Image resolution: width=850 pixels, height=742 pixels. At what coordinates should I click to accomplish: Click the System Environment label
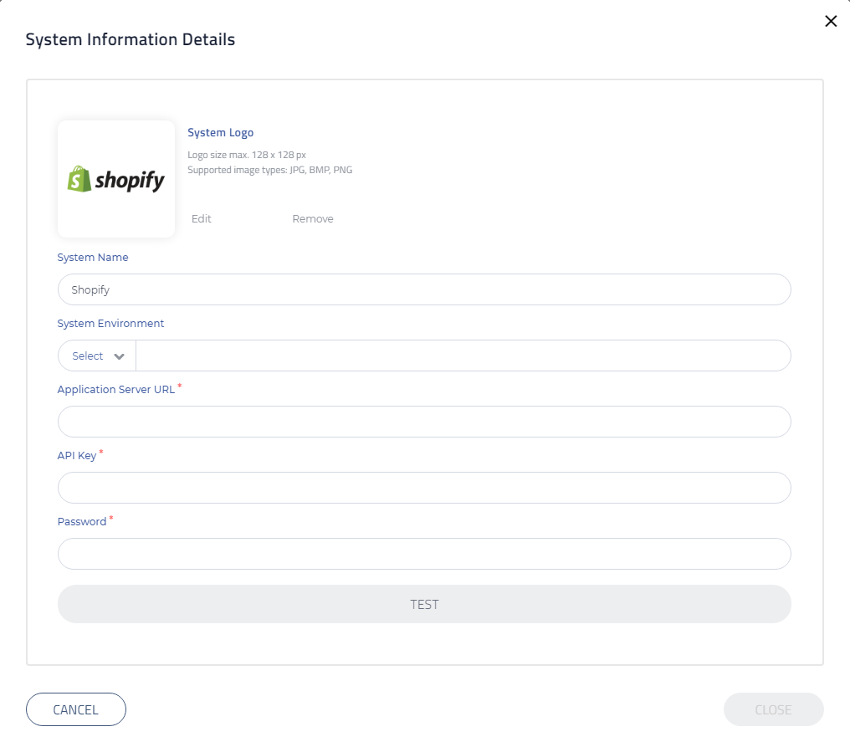click(110, 324)
